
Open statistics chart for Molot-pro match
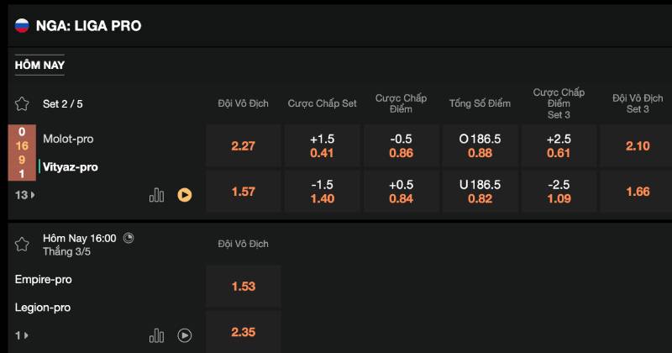156,195
